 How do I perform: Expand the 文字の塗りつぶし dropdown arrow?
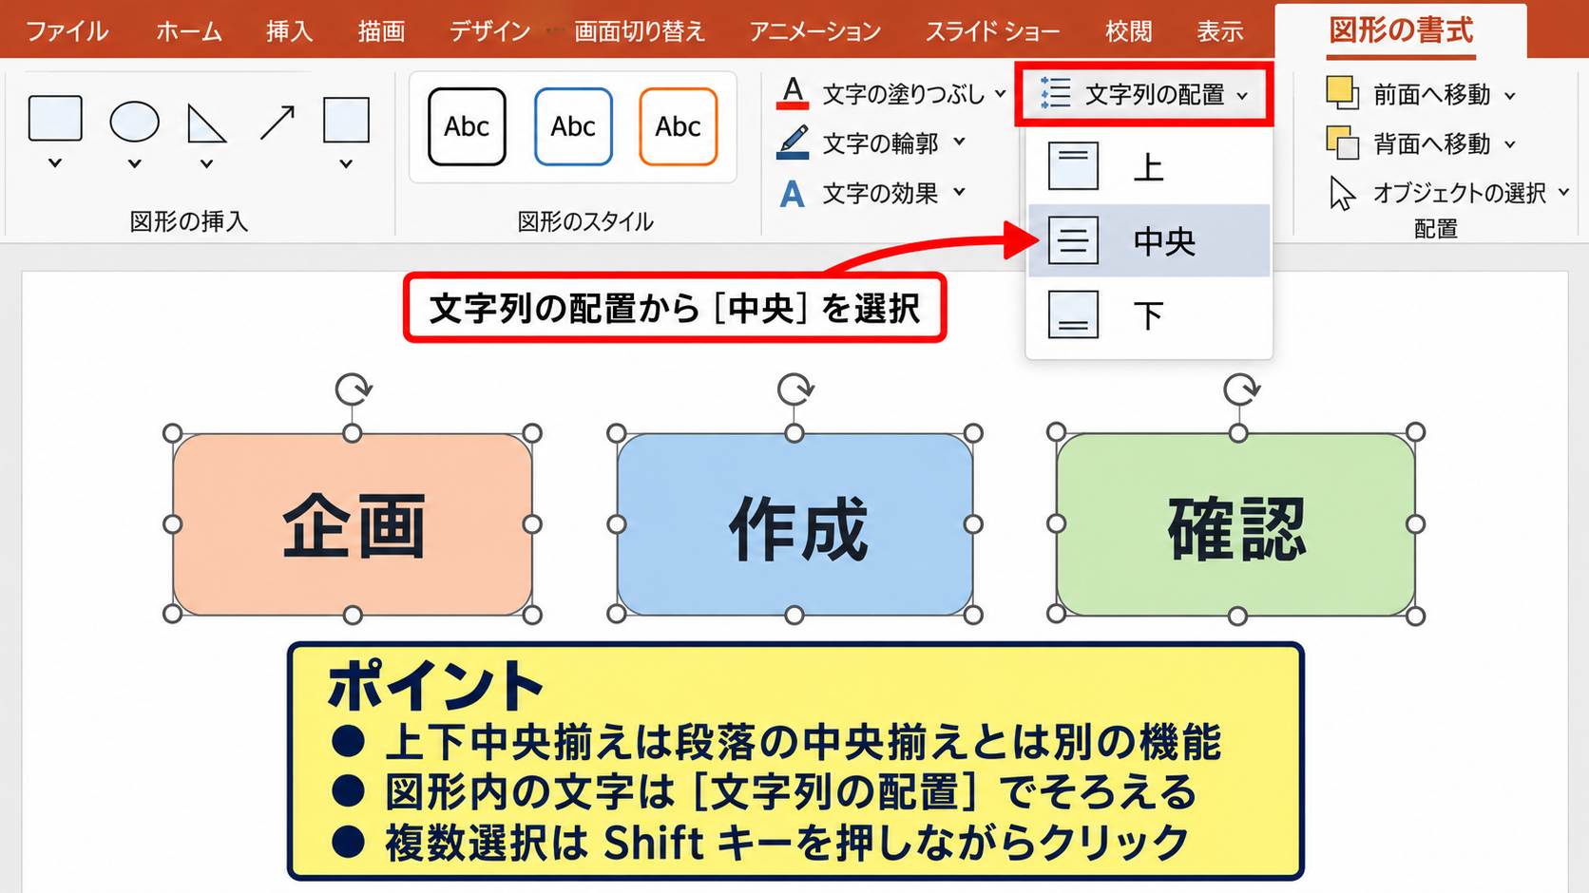[x=1000, y=94]
